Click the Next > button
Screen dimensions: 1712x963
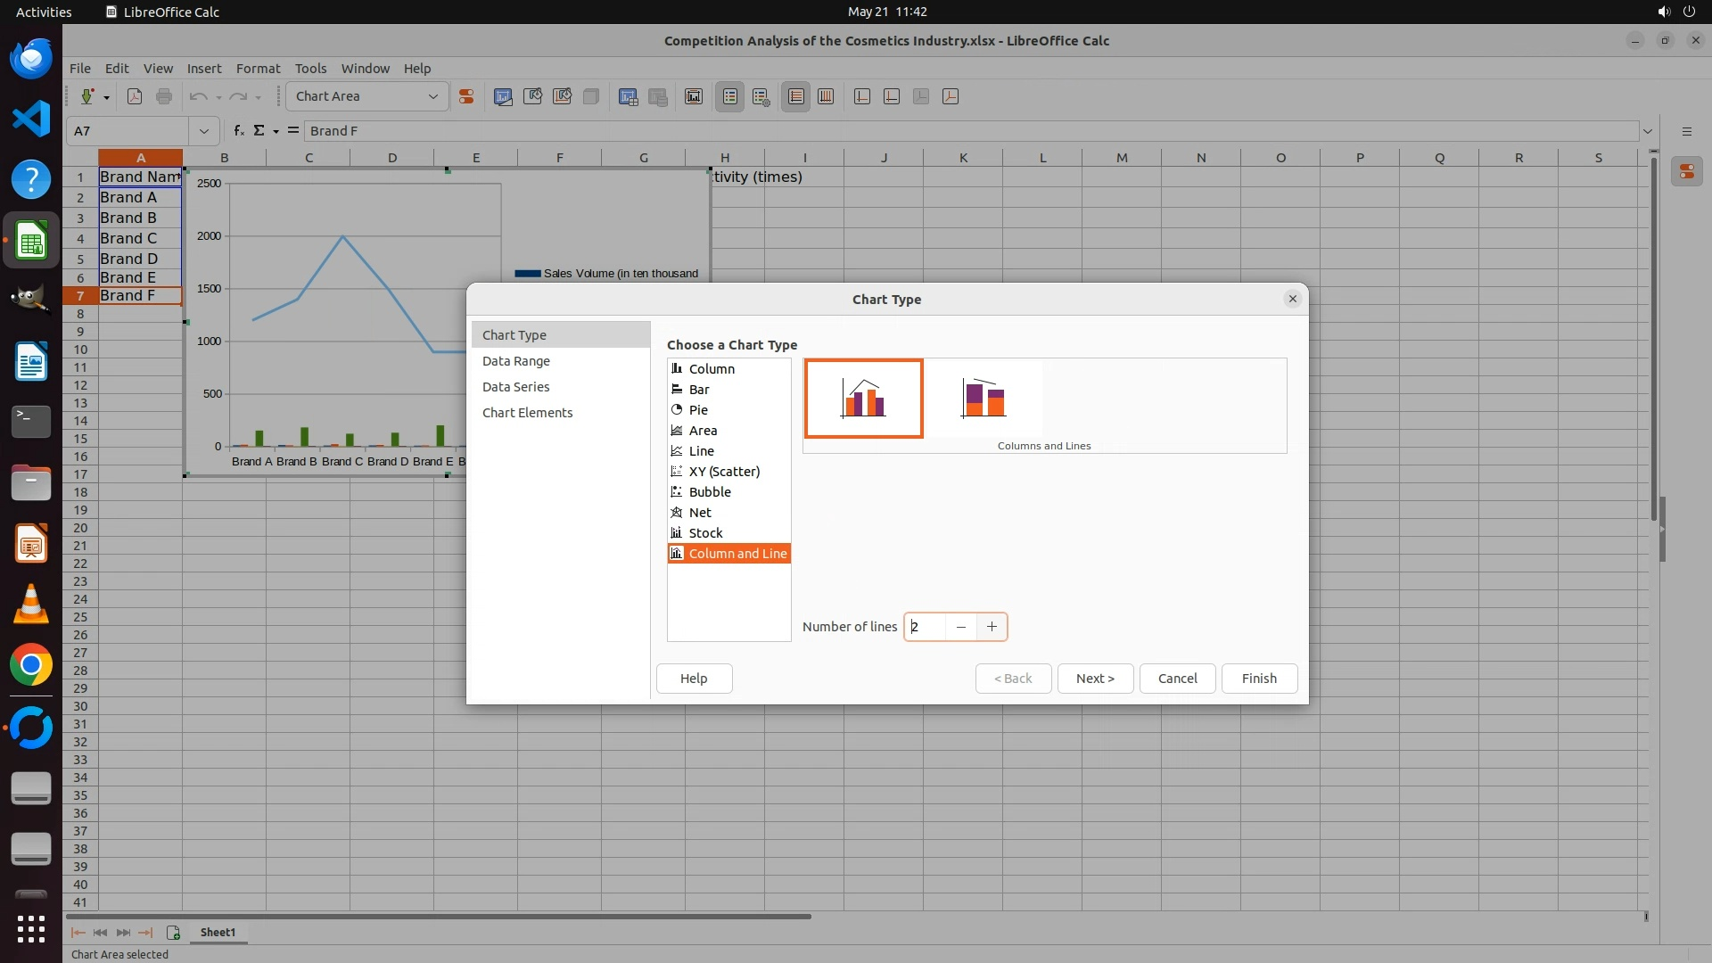click(1095, 679)
